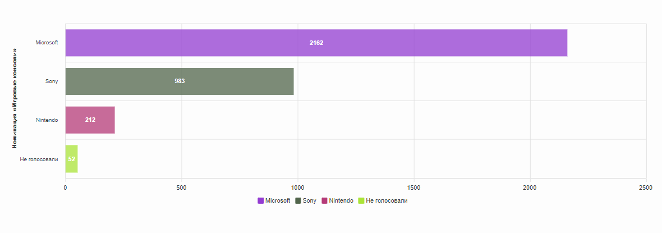662x233 pixels.
Task: Hide Nintendo series via legend label
Action: coord(341,200)
